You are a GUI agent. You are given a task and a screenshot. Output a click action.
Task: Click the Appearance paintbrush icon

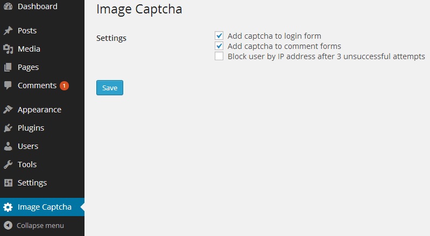tap(8, 110)
